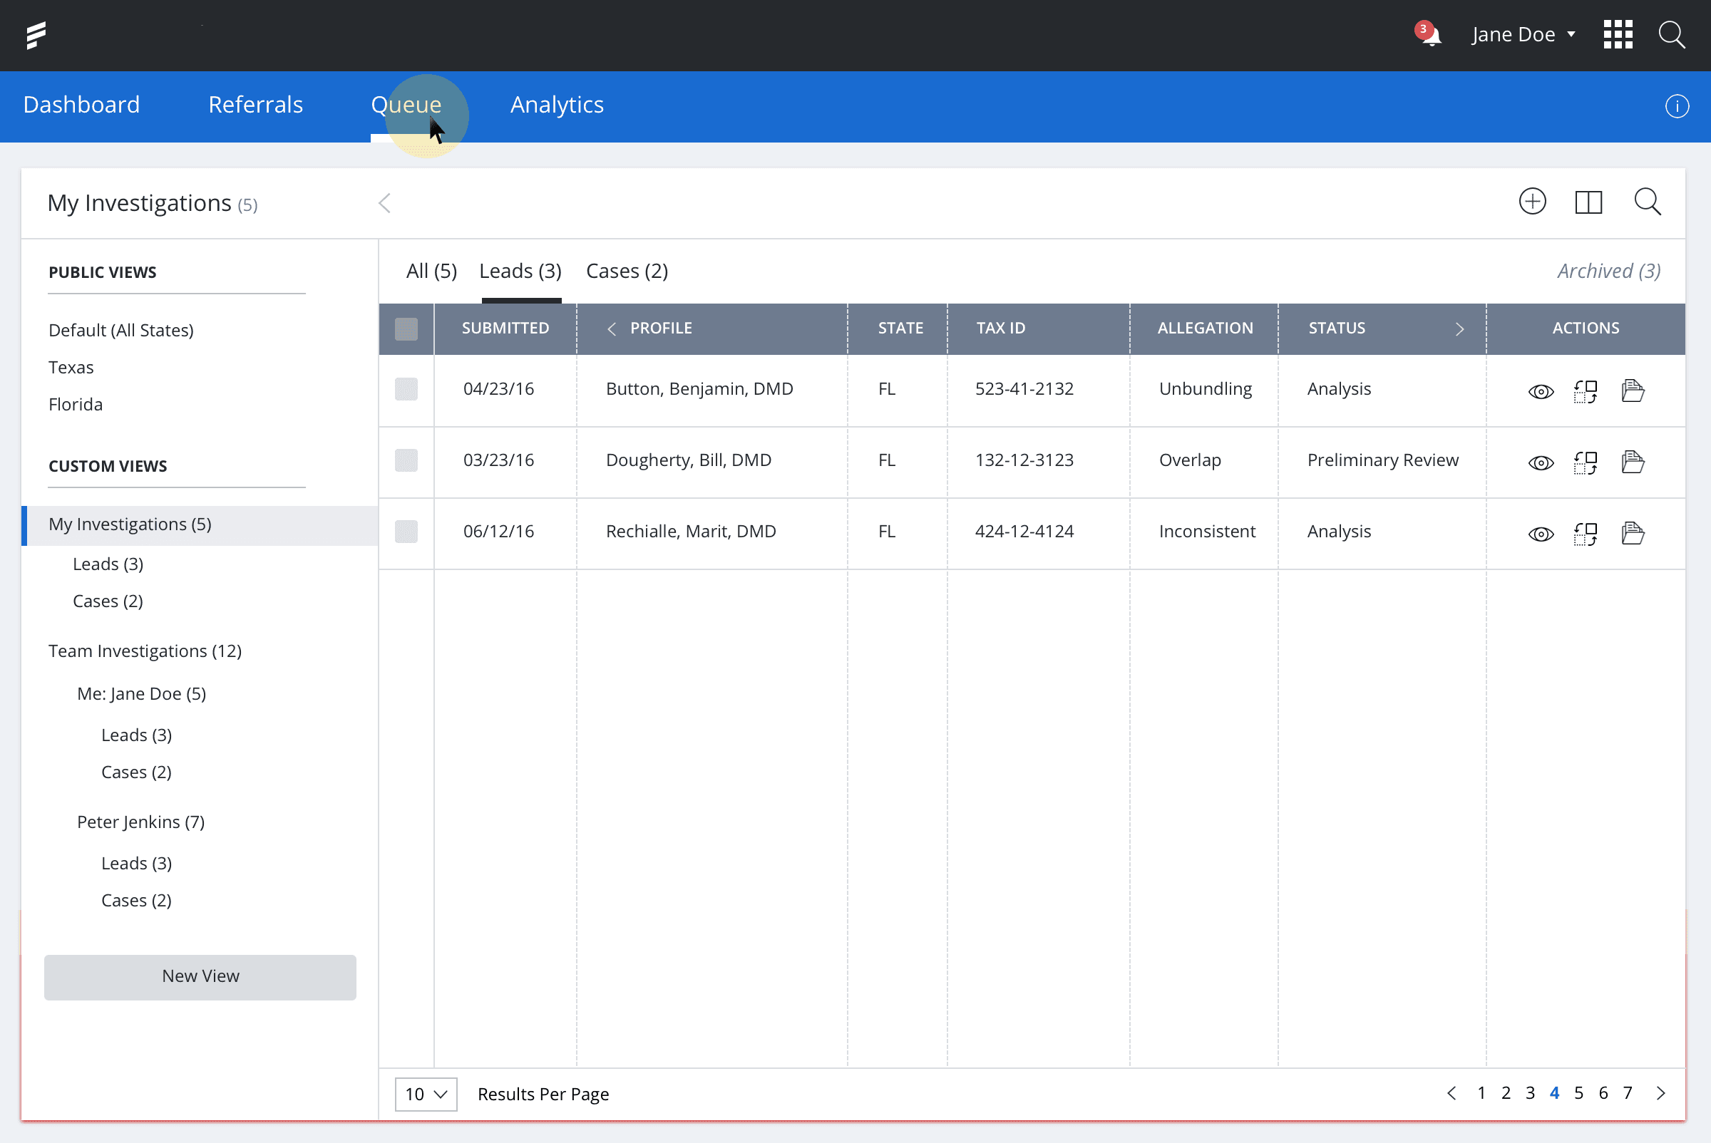Check the 06/12/16 row checkbox
The width and height of the screenshot is (1711, 1143).
(x=406, y=532)
